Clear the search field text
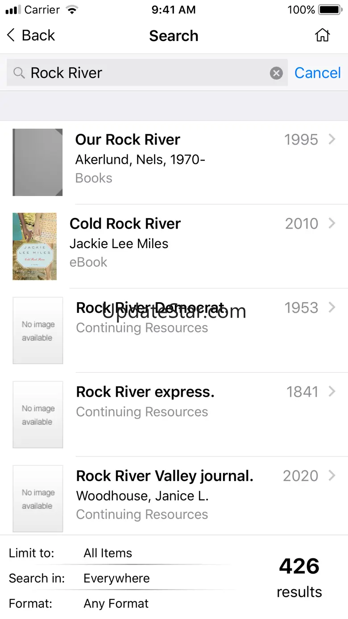This screenshot has width=348, height=619. tap(276, 73)
